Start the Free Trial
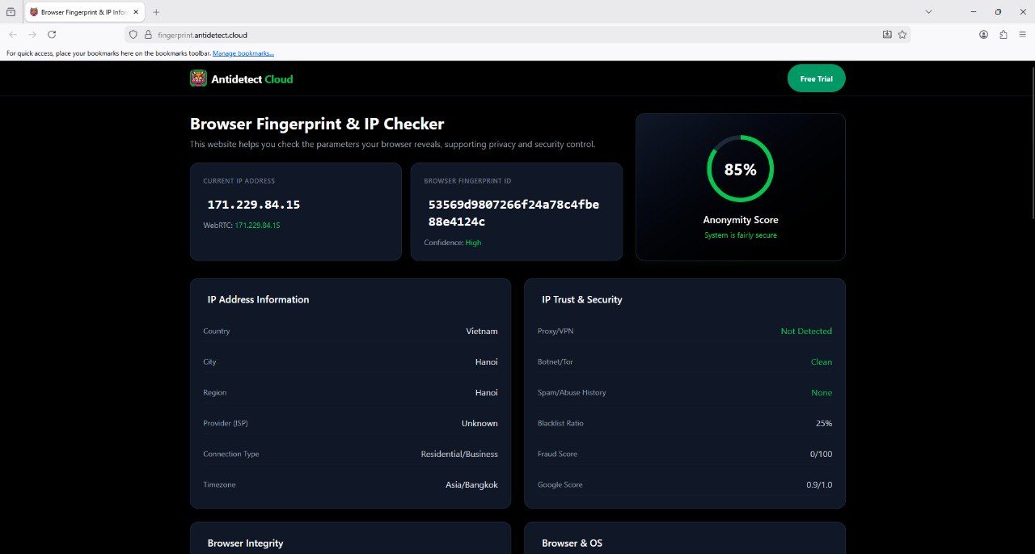This screenshot has width=1035, height=554. point(817,78)
